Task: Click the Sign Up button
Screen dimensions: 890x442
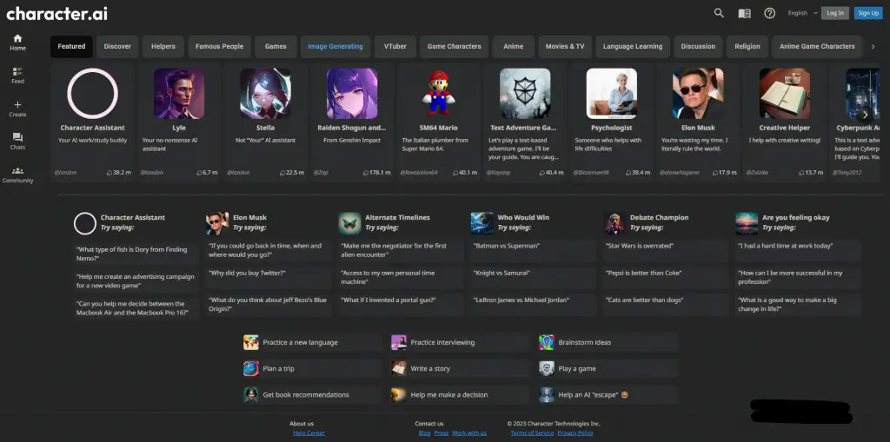Action: (868, 13)
